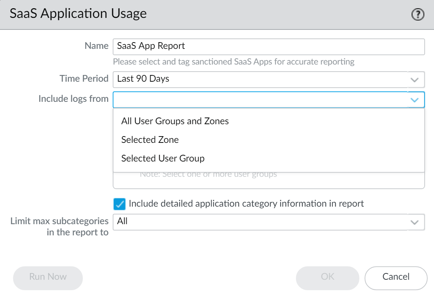The image size is (434, 301).
Task: Choose Selected Zone from the open list
Action: click(150, 139)
